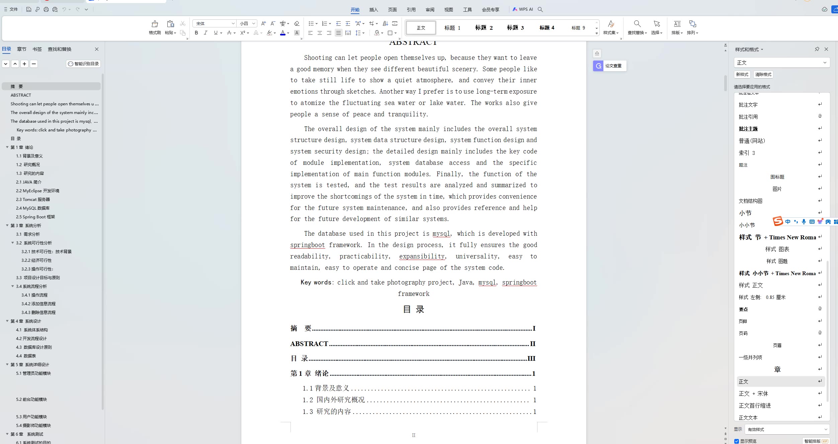Open the 插入 ribbon tab

[373, 9]
